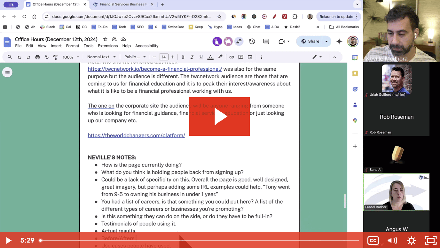Open the highlight color tool
440x248 pixels.
click(x=220, y=57)
